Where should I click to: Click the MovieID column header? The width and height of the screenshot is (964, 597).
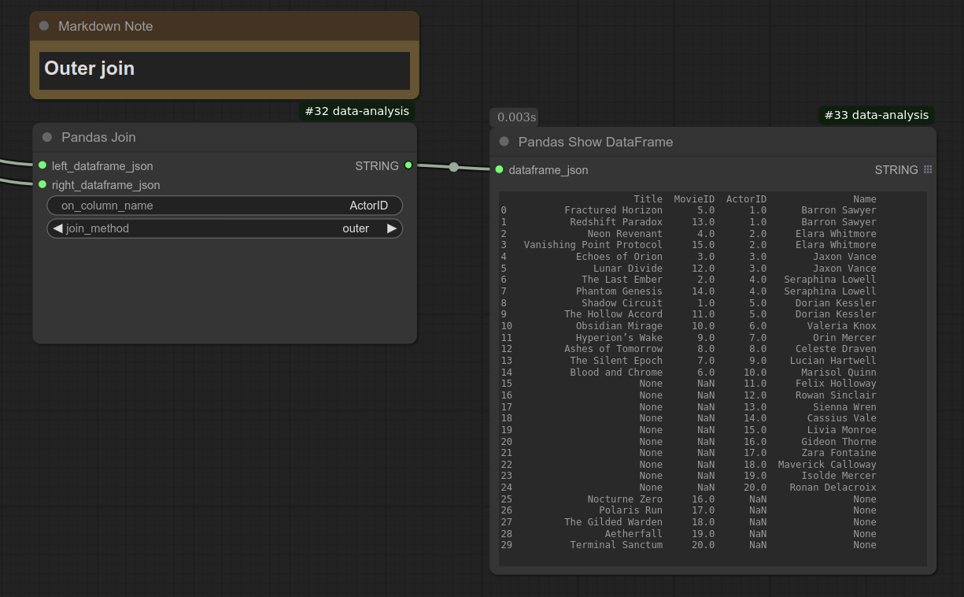pos(694,199)
